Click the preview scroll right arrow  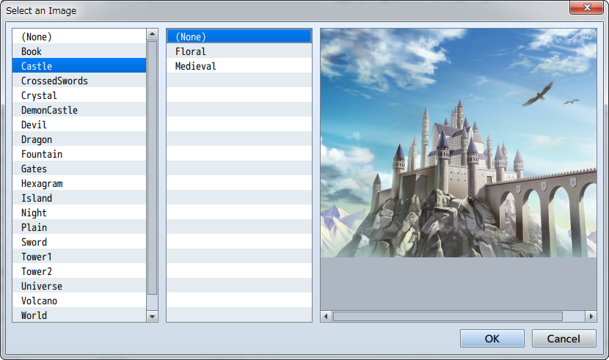tap(591, 316)
